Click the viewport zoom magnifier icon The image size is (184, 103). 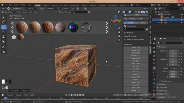coord(119,28)
